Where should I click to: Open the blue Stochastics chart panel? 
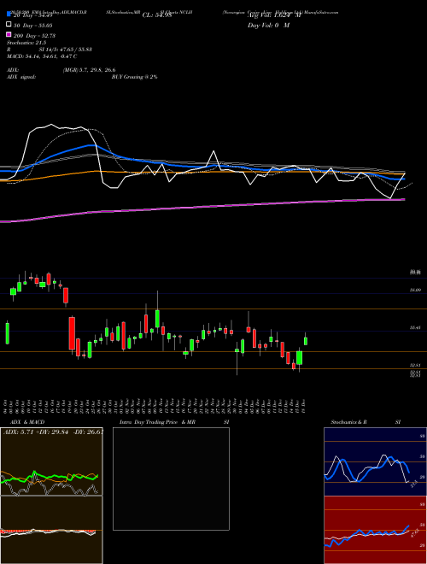coord(375,461)
